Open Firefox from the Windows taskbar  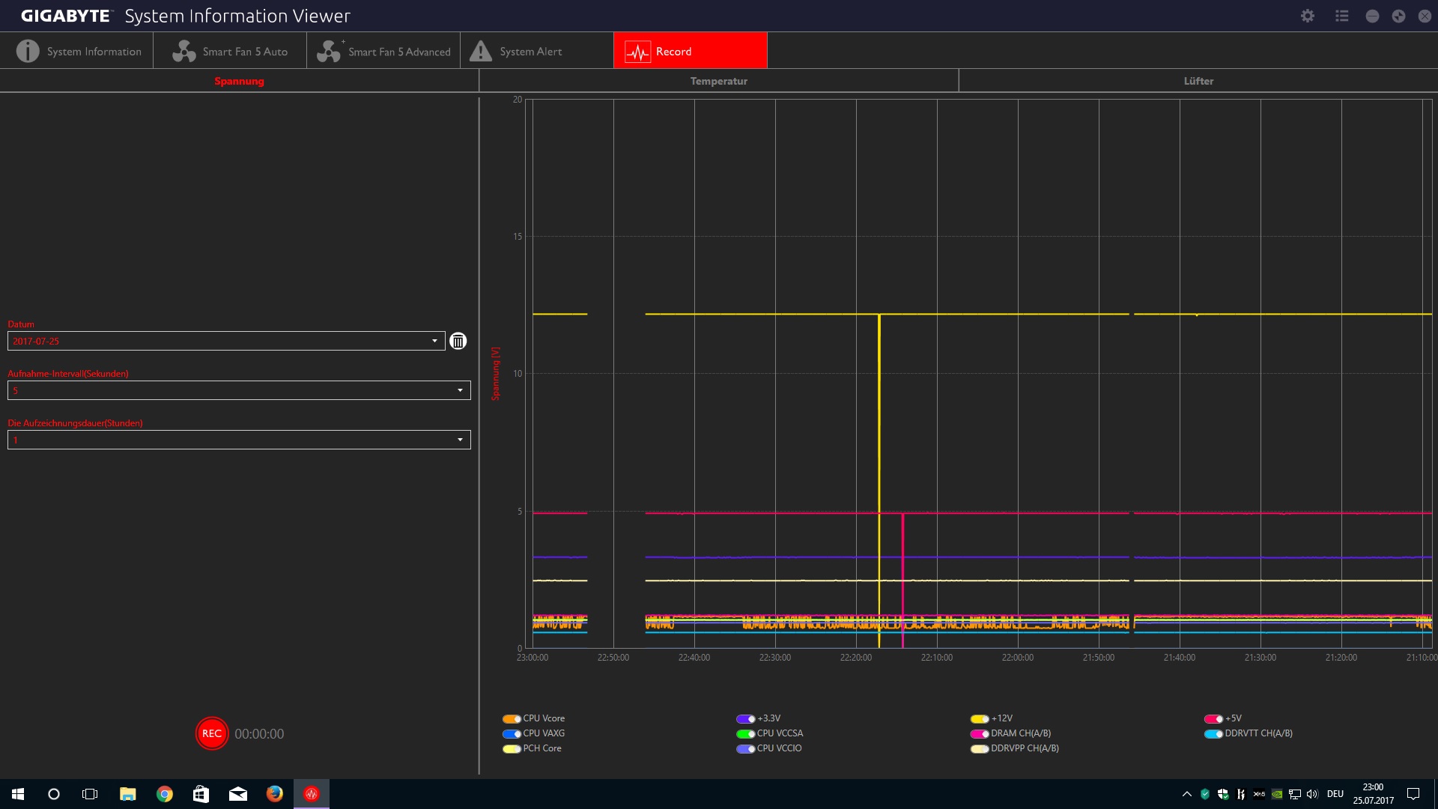275,793
